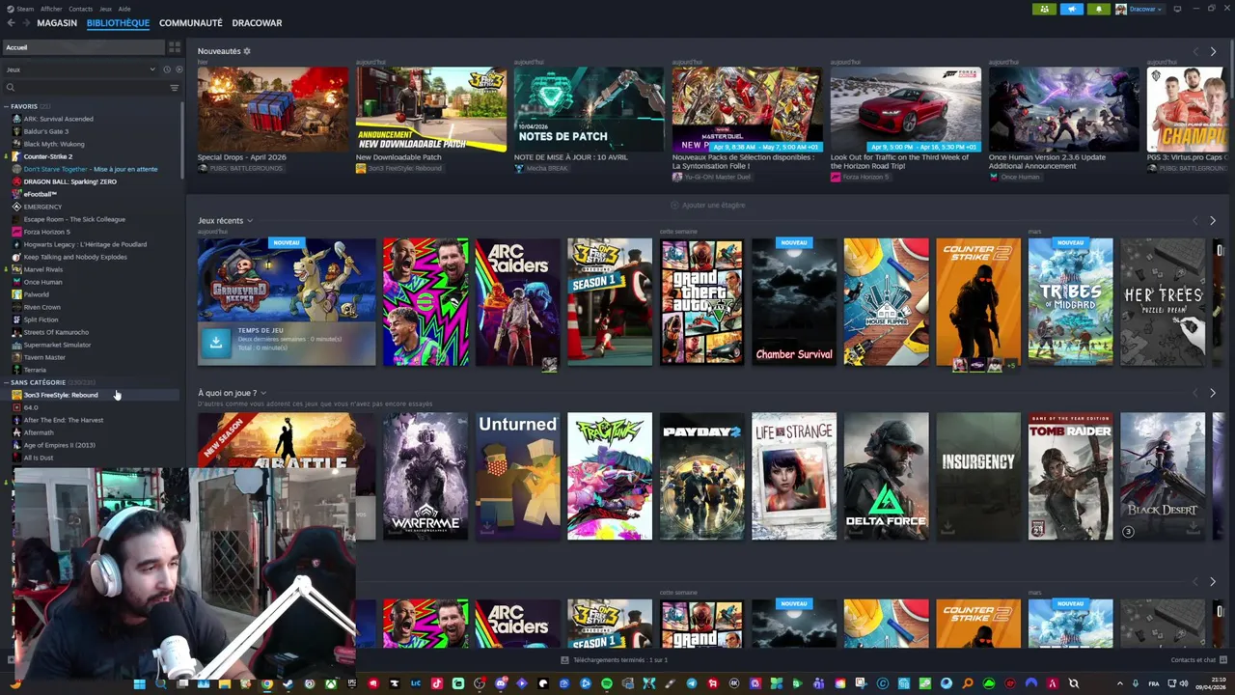Open the Warframe cover
The width and height of the screenshot is (1235, 695).
[425, 477]
